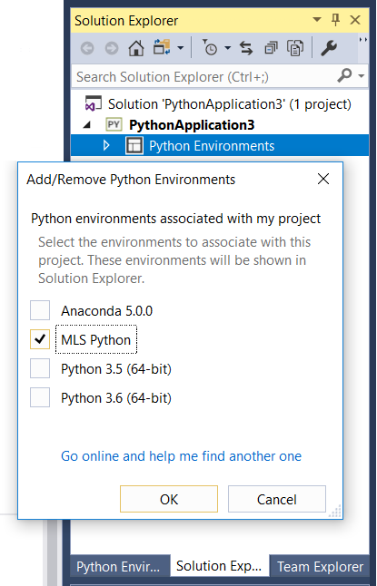Check the Python 3.5 (64-bit) checkbox
Screen dimensions: 377x586
(40, 369)
